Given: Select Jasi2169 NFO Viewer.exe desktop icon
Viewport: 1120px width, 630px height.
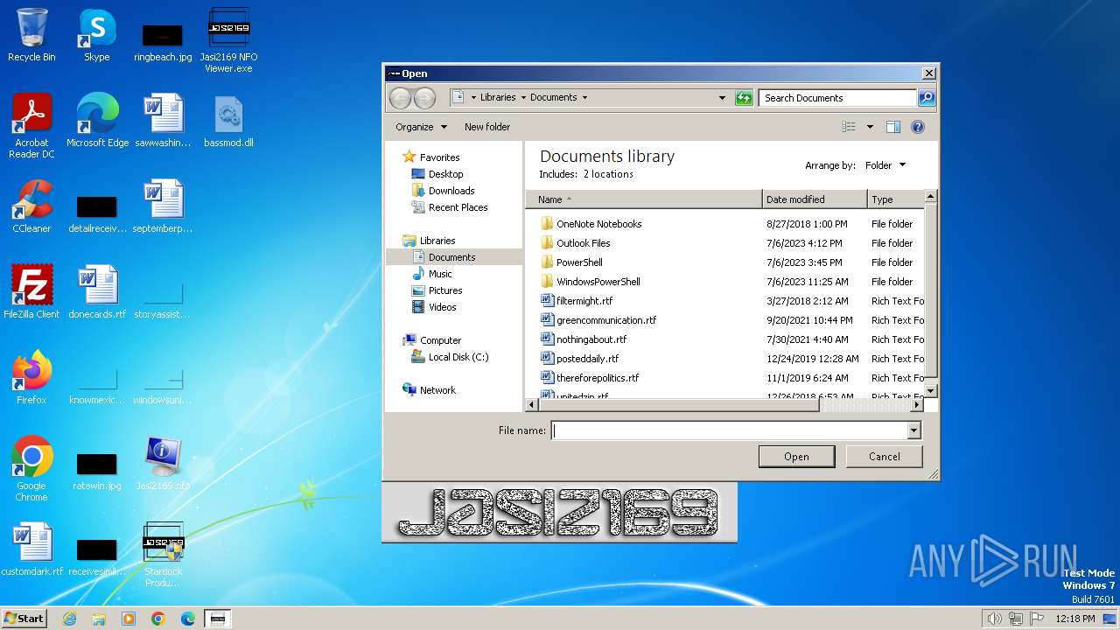Looking at the screenshot, I should click(x=228, y=39).
